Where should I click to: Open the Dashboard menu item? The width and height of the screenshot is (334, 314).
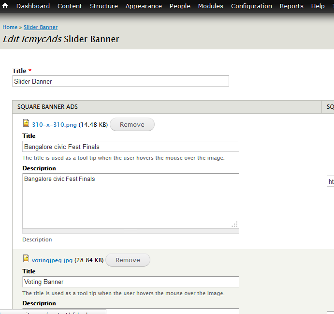click(33, 6)
